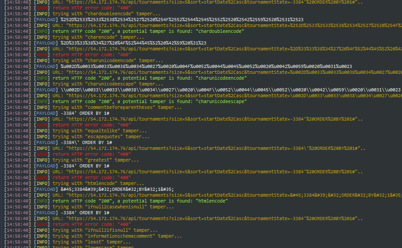Select potential tamper found "charunicodeencode" line
Image resolution: width=402 pixels, height=248 pixels.
click(x=125, y=78)
